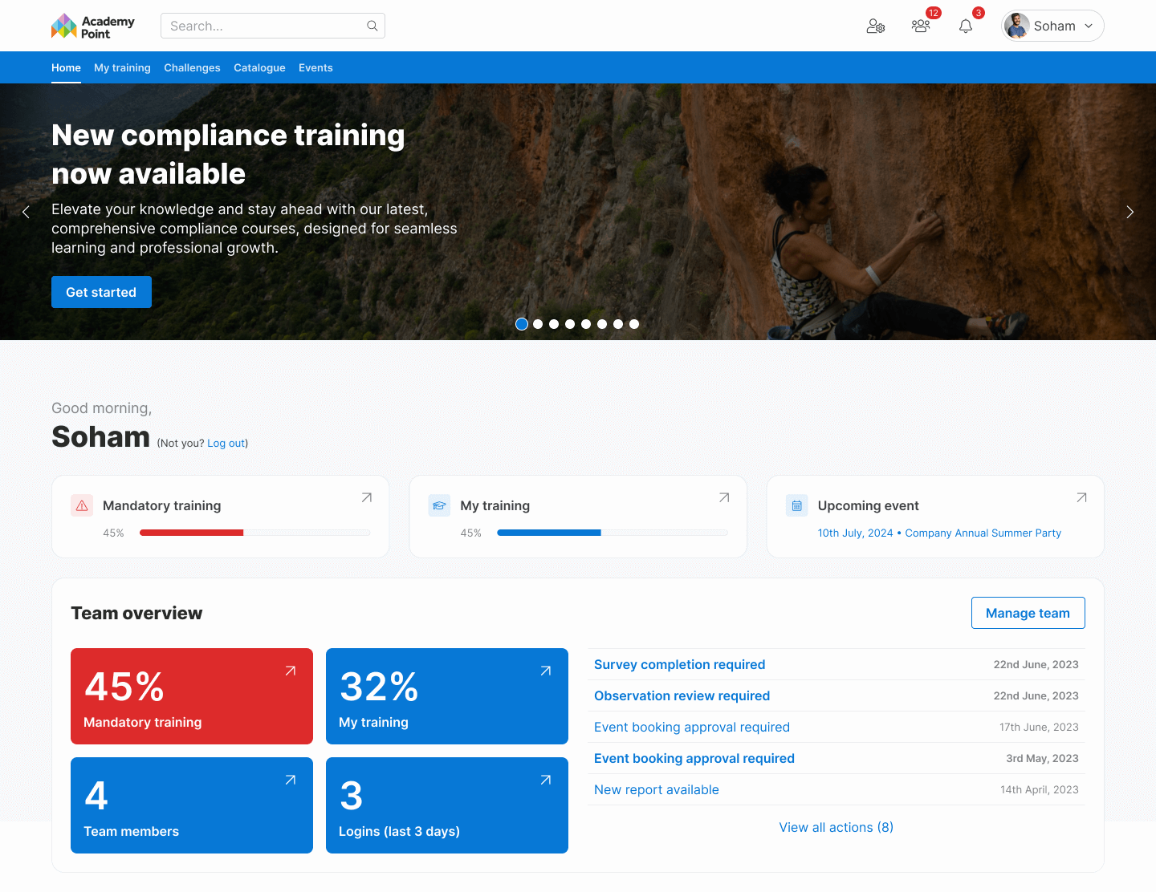1156x892 pixels.
Task: Open Mandatory training via its arrow icon
Action: (366, 497)
